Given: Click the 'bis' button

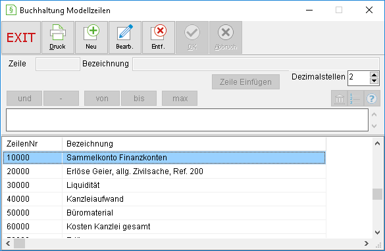Looking at the screenshot, I should 139,99.
